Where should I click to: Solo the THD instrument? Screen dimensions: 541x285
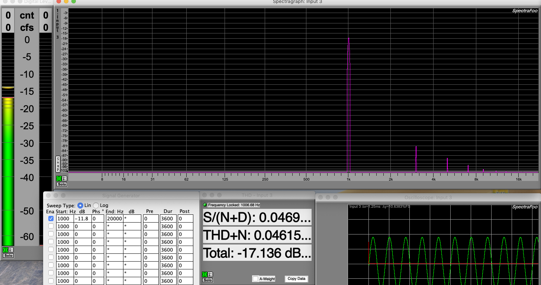(x=207, y=280)
